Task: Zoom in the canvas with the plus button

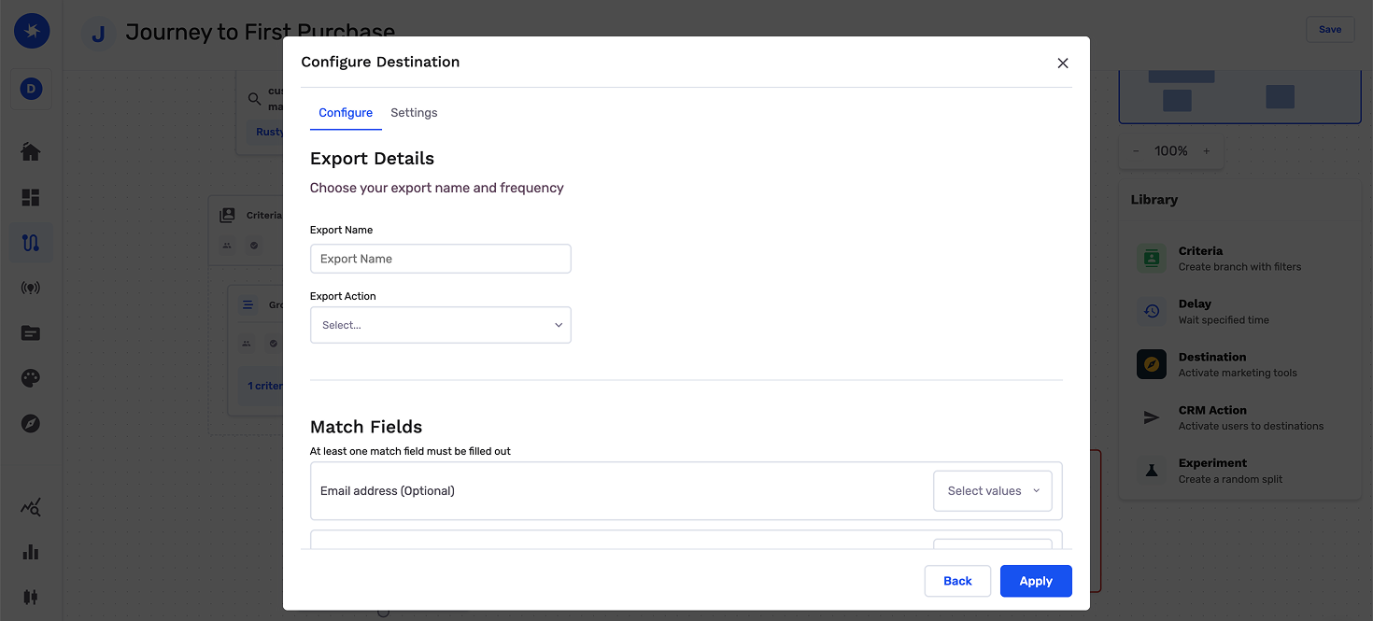Action: pos(1207,151)
